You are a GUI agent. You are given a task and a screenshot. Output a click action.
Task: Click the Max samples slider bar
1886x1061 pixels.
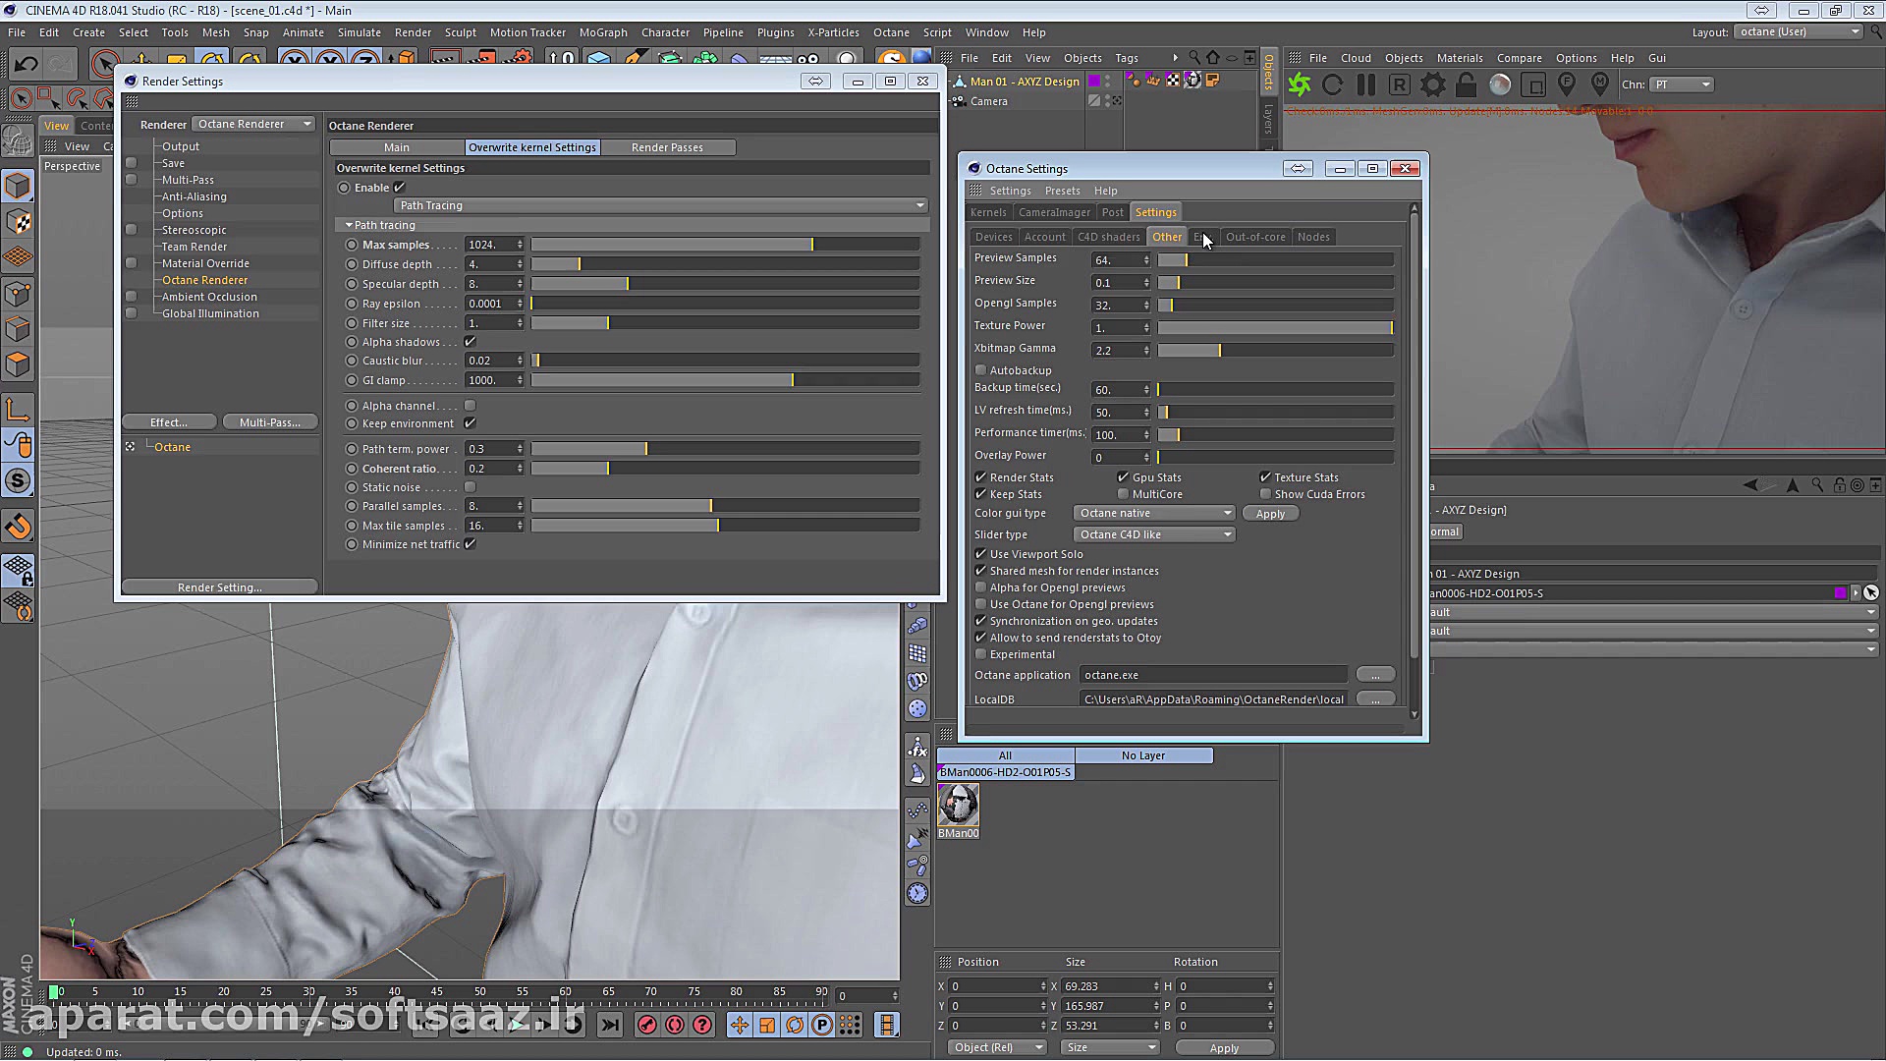(x=725, y=244)
